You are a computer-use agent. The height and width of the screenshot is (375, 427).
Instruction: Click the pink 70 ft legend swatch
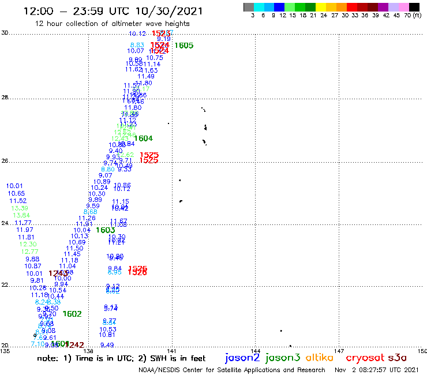pos(403,7)
